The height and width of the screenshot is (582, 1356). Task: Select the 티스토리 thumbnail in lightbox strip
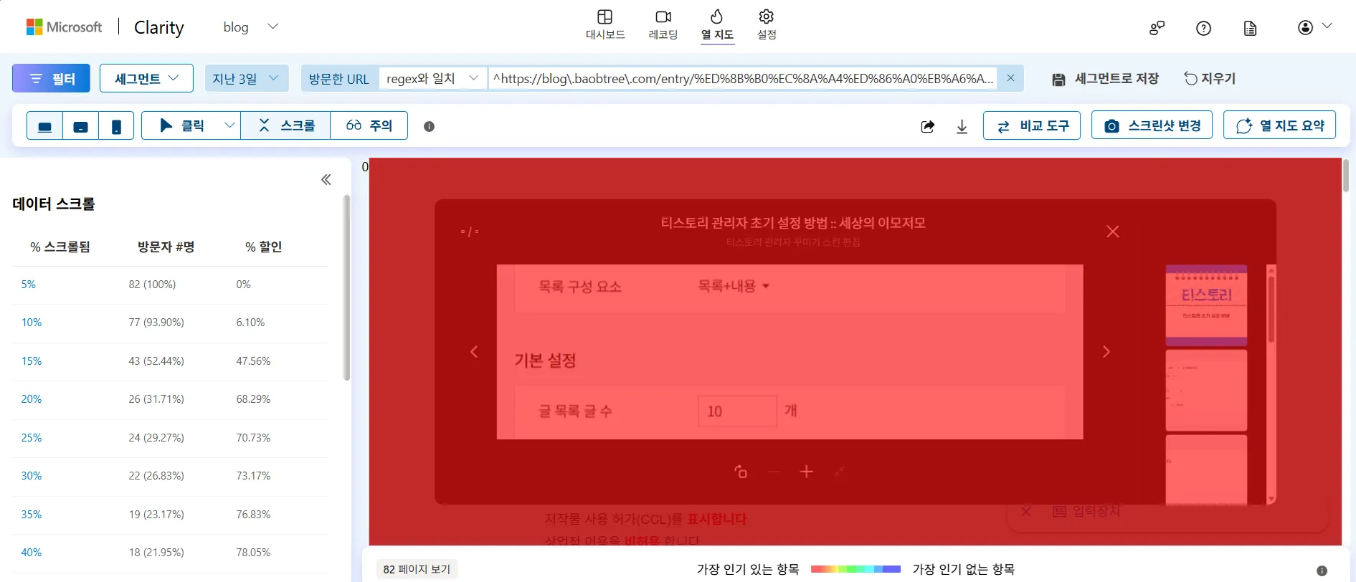(x=1206, y=305)
